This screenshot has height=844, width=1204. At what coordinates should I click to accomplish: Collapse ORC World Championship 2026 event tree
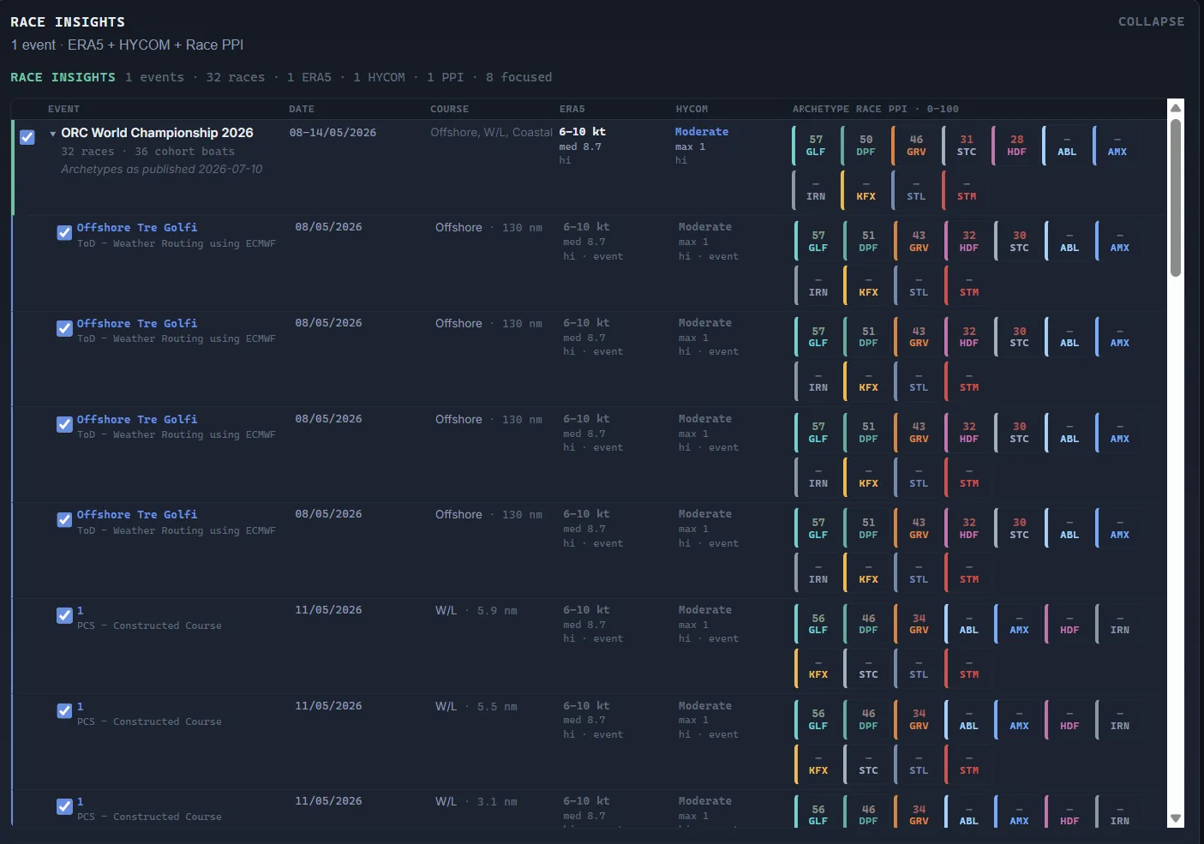click(53, 134)
